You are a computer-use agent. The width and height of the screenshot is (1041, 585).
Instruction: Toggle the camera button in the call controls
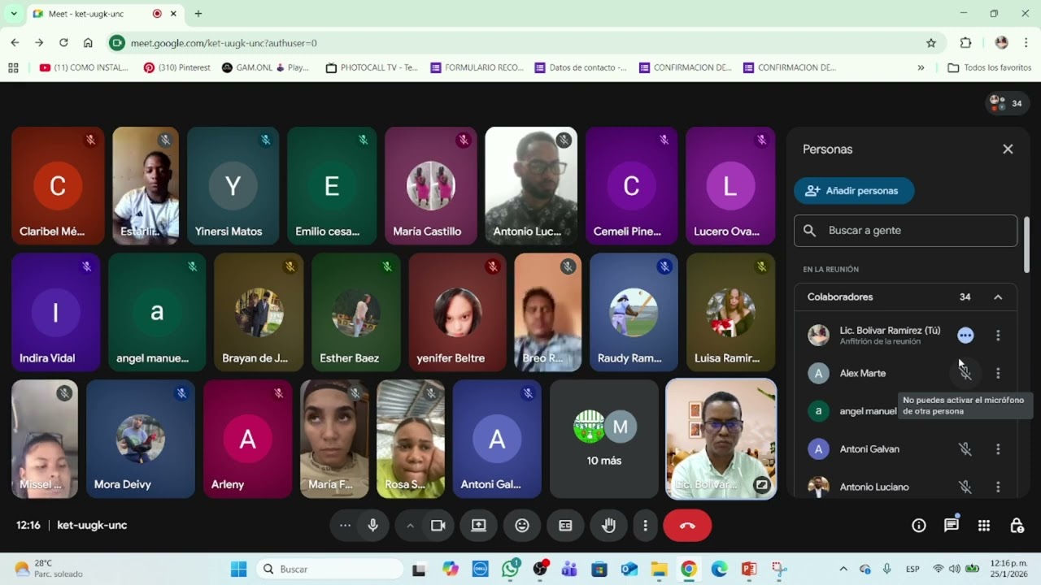click(x=438, y=526)
